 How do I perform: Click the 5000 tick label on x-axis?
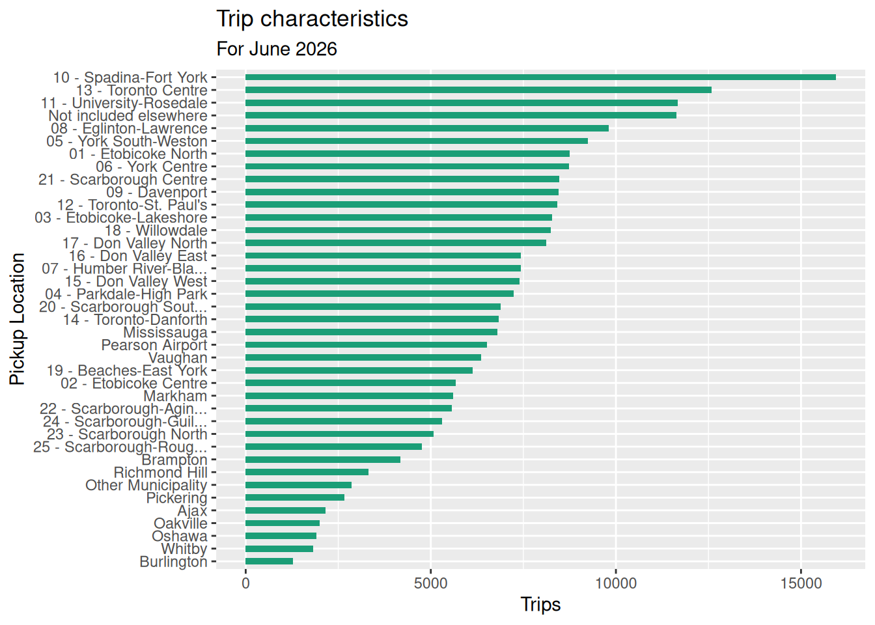pos(430,583)
